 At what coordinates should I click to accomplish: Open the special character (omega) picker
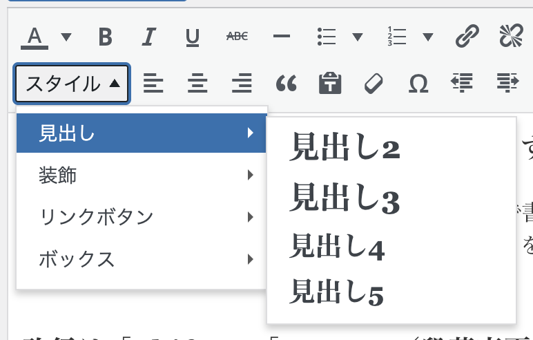pos(418,84)
